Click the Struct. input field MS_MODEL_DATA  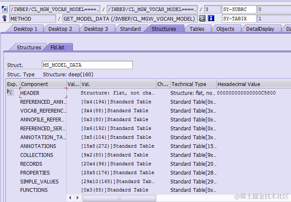(87, 65)
